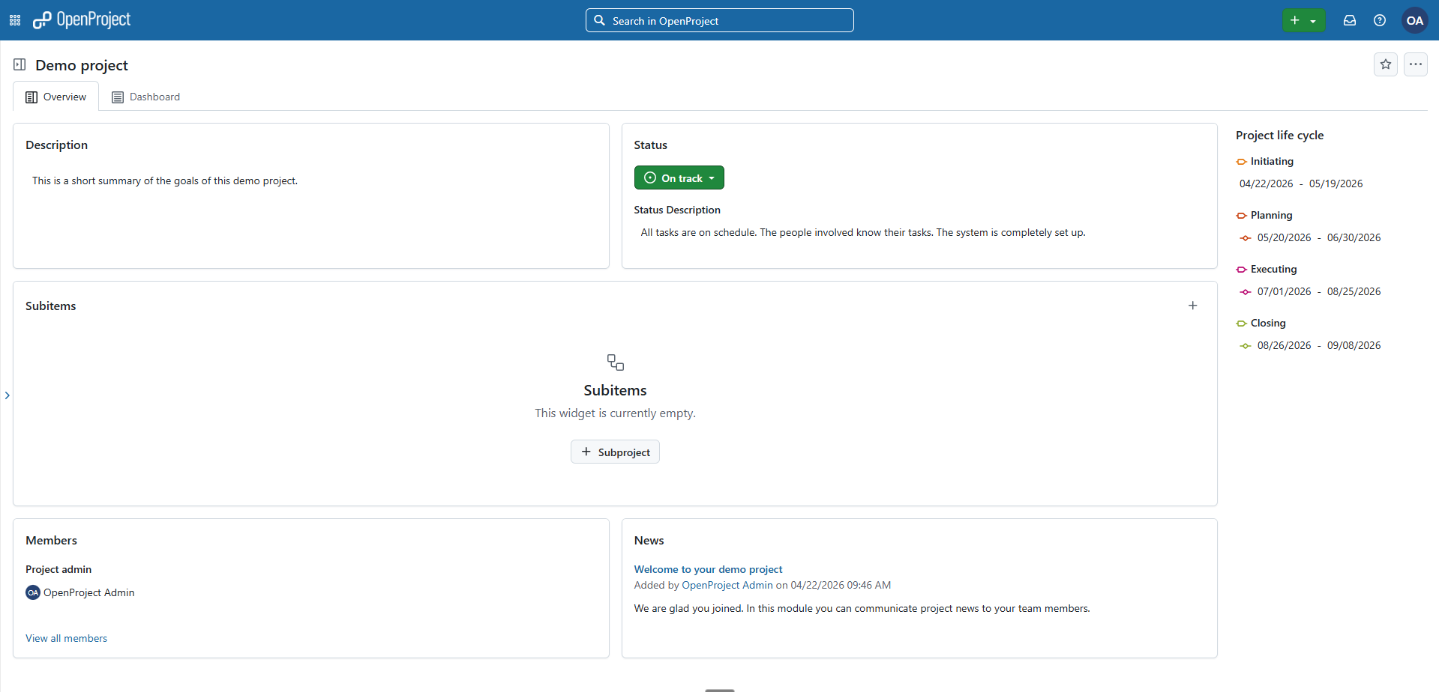Open the create button dropdown arrow
Image resolution: width=1439 pixels, height=692 pixels.
pos(1313,20)
